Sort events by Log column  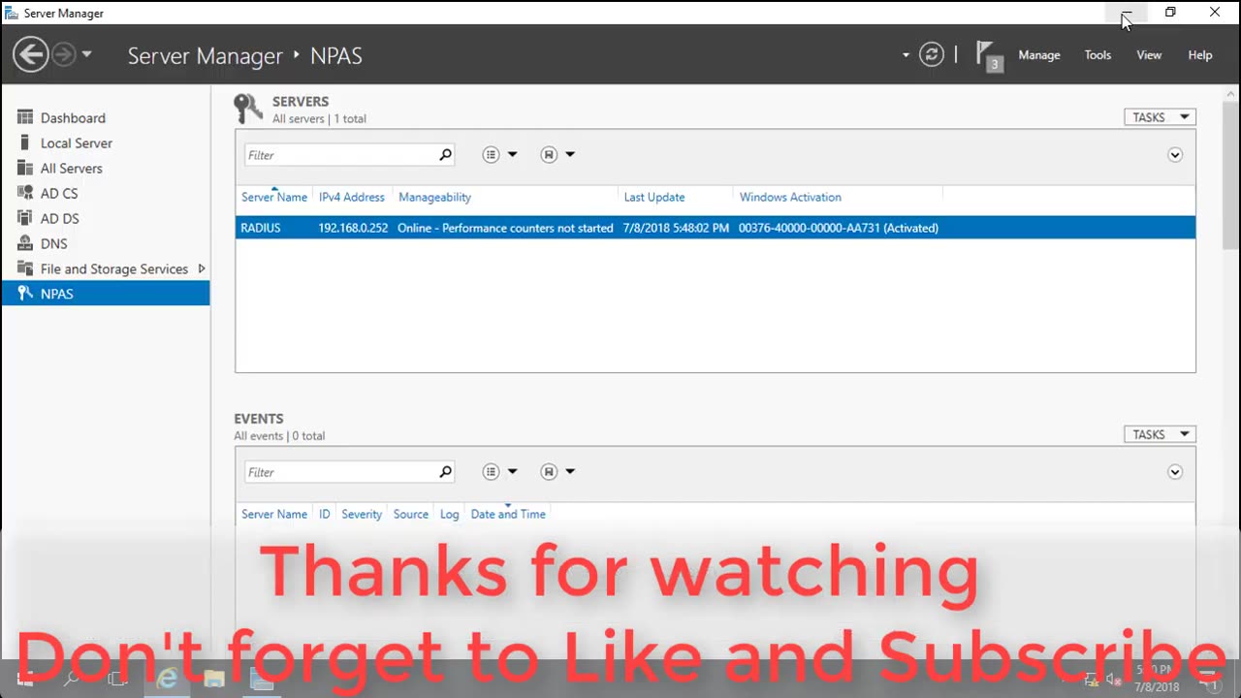(x=449, y=514)
